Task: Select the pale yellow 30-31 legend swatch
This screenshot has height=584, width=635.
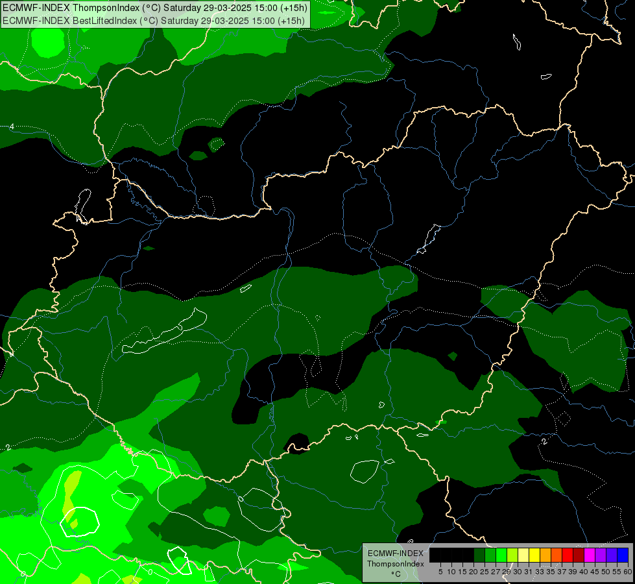Action: (523, 555)
